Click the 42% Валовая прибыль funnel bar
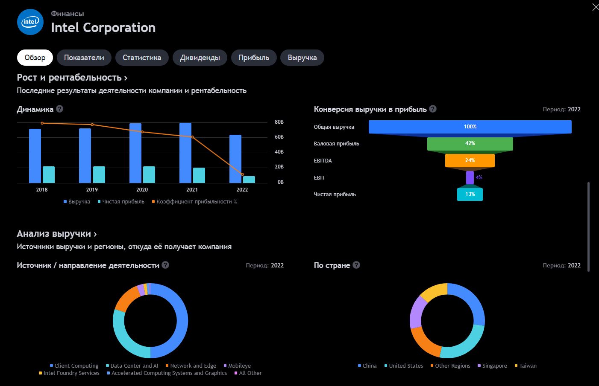The width and height of the screenshot is (599, 386). pyautogui.click(x=470, y=144)
